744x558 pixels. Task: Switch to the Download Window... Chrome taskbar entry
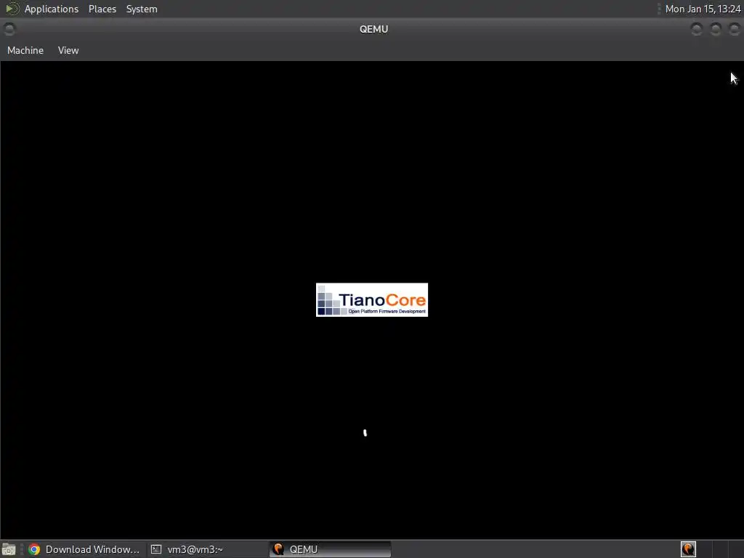(84, 549)
